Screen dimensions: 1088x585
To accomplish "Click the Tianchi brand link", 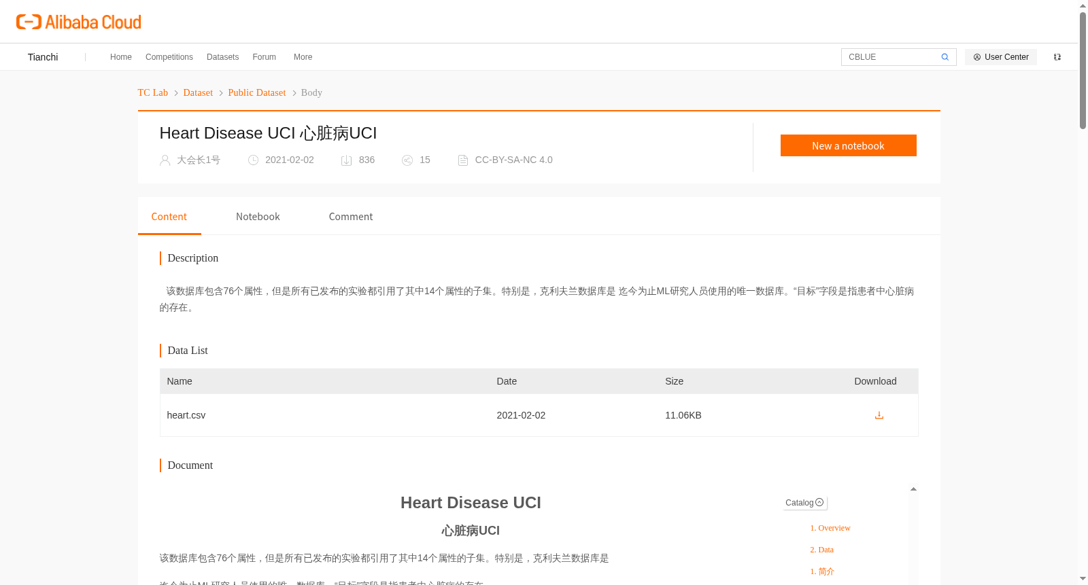I will (x=43, y=57).
